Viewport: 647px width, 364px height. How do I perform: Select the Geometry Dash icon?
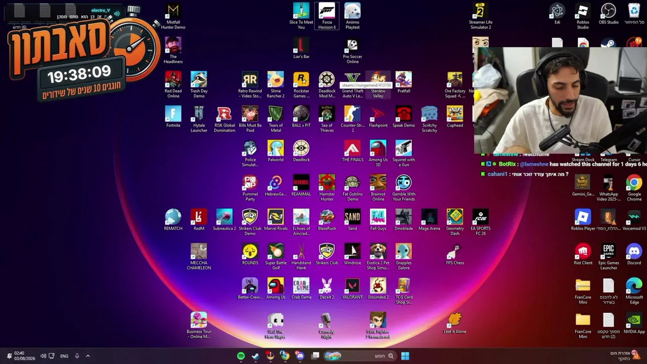tap(454, 222)
